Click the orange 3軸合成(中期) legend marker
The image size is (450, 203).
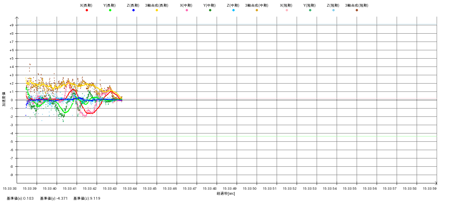[257, 10]
